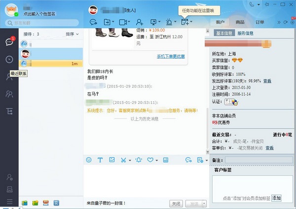Click the 好友和群 search field
This screenshot has width=296, height=209.
click(42, 23)
